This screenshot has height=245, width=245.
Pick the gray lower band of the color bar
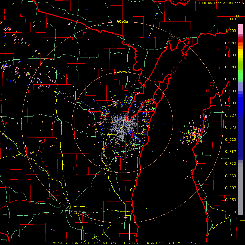point(240,189)
